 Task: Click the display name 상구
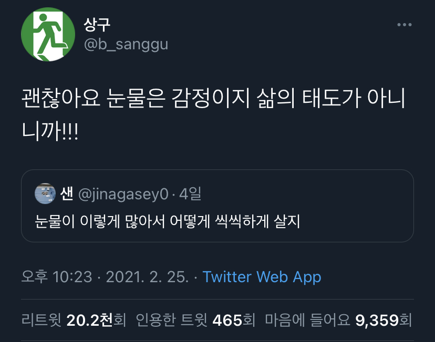[x=97, y=24]
